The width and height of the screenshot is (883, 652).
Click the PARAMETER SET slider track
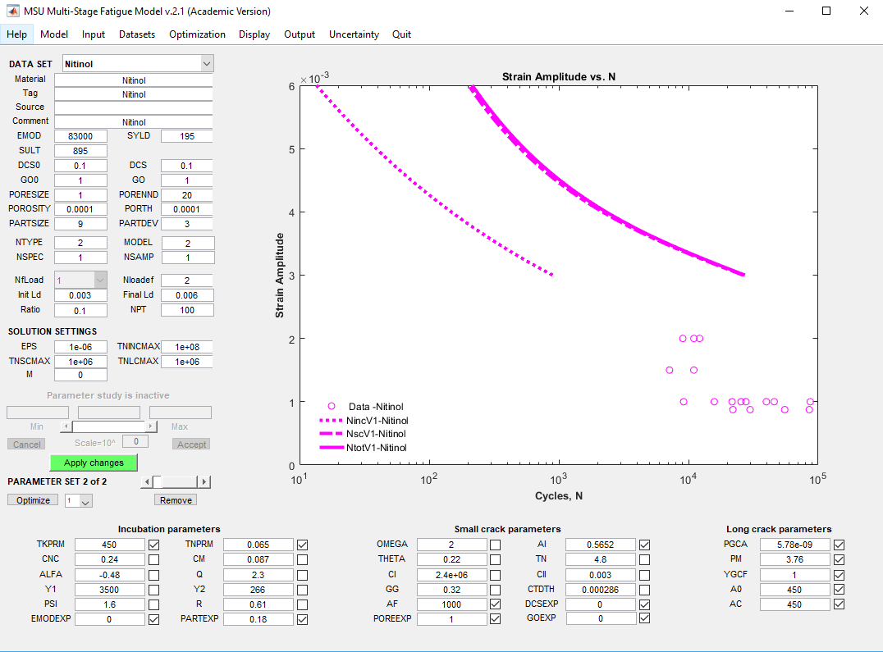pyautogui.click(x=182, y=482)
